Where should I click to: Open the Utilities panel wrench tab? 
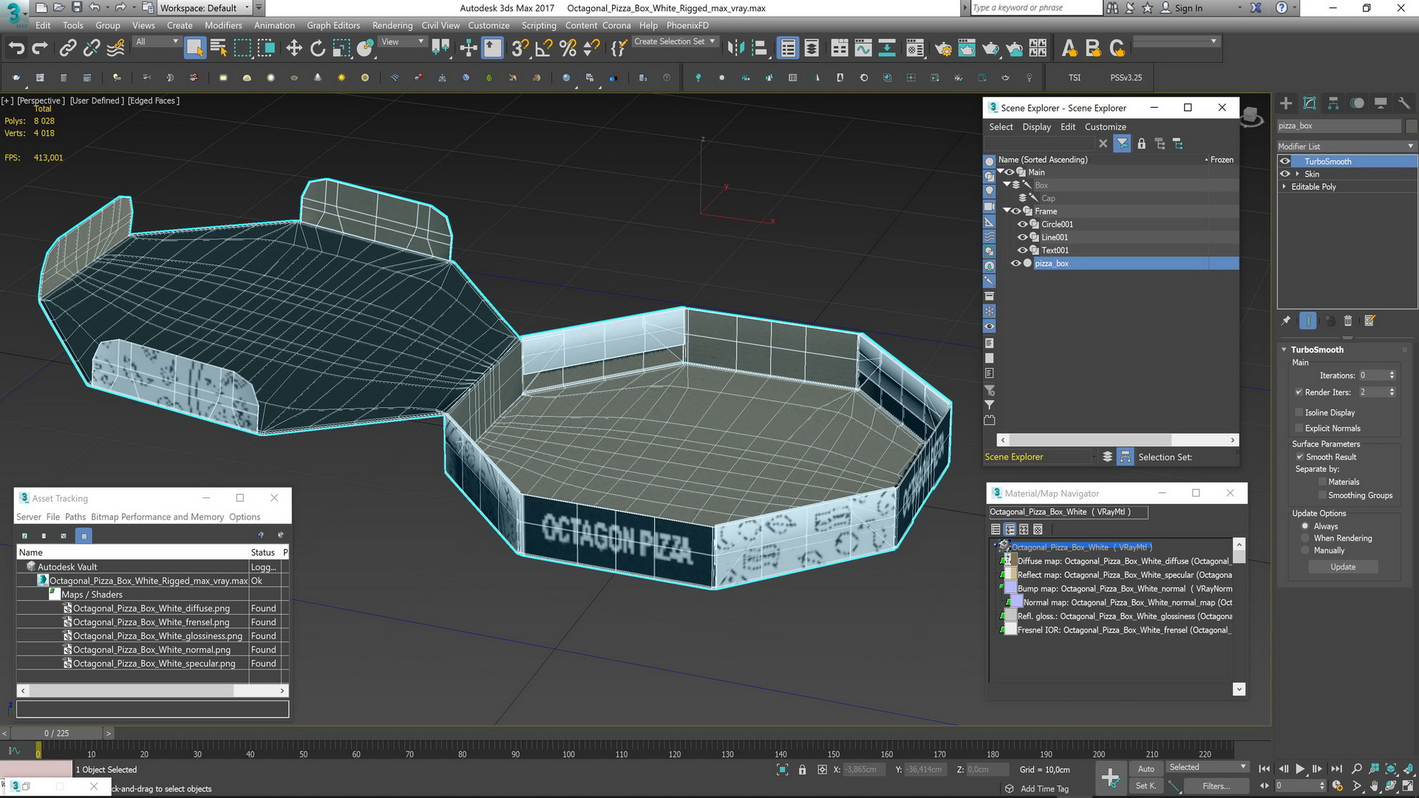tap(1404, 103)
